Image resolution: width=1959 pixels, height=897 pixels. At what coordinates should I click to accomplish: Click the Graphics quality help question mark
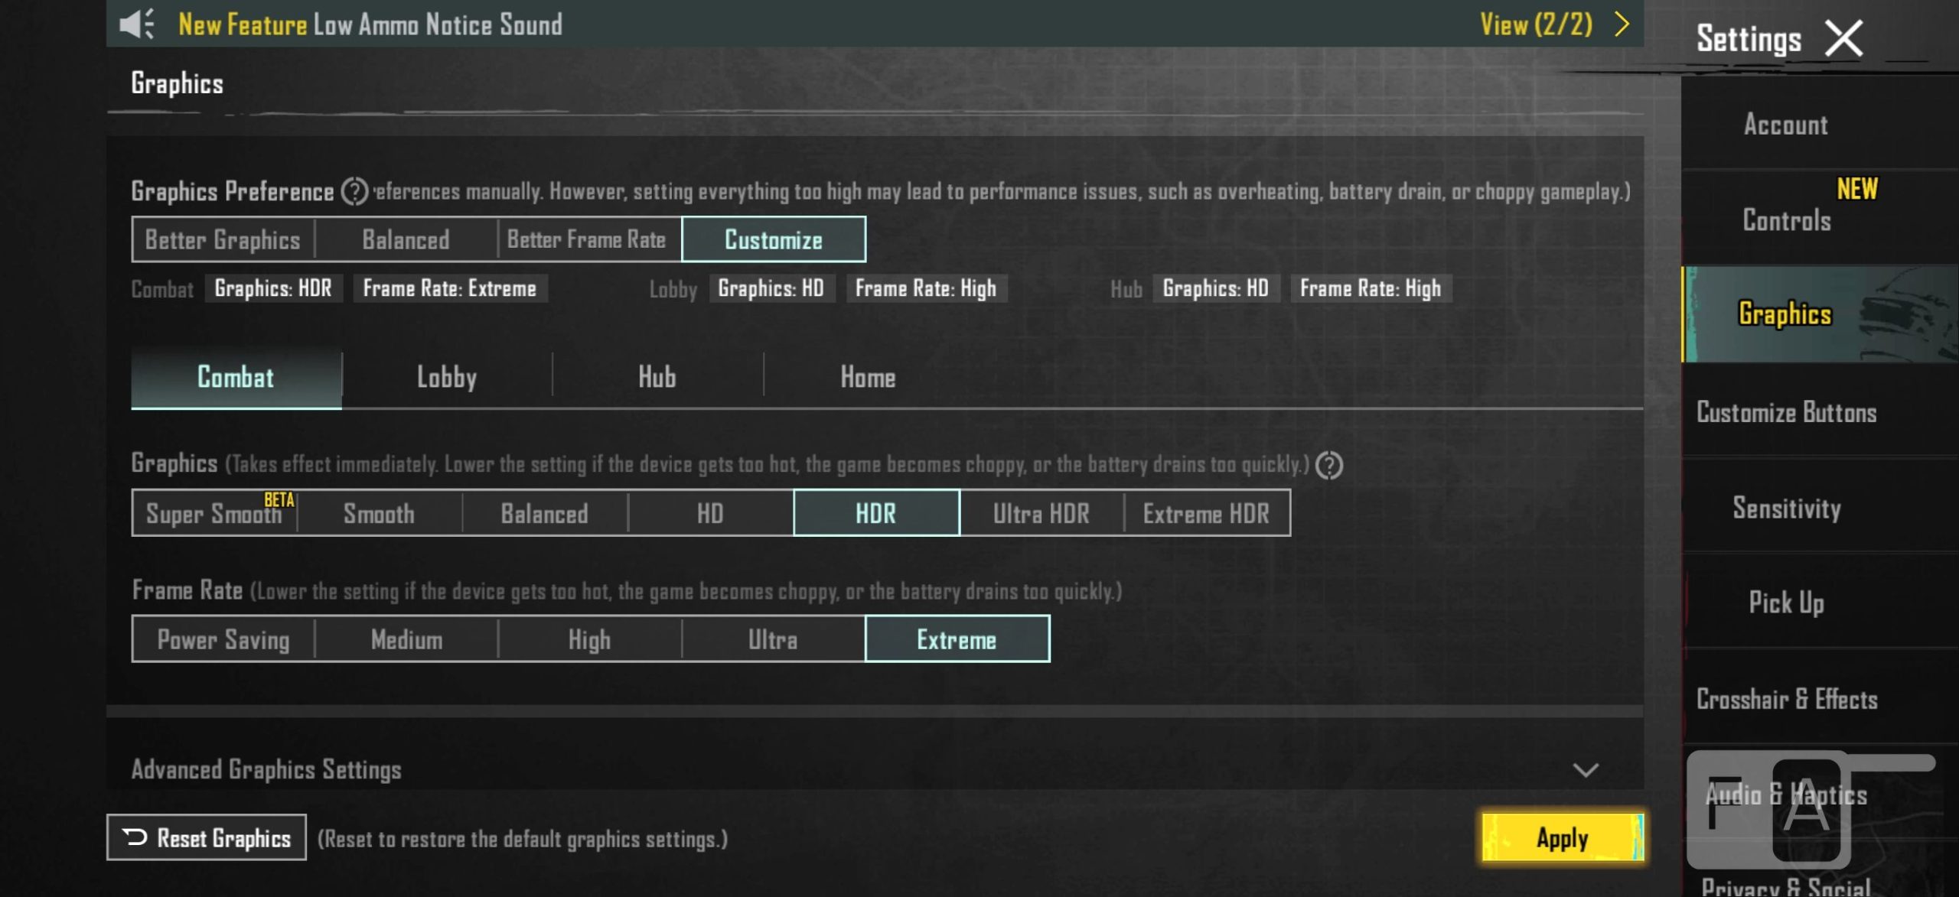tap(1329, 465)
